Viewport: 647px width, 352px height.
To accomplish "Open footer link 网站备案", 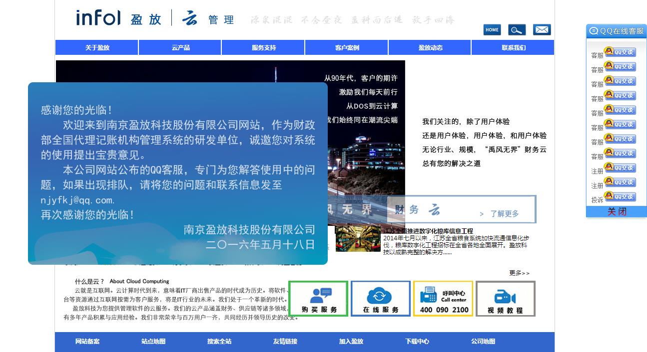I will click(87, 342).
